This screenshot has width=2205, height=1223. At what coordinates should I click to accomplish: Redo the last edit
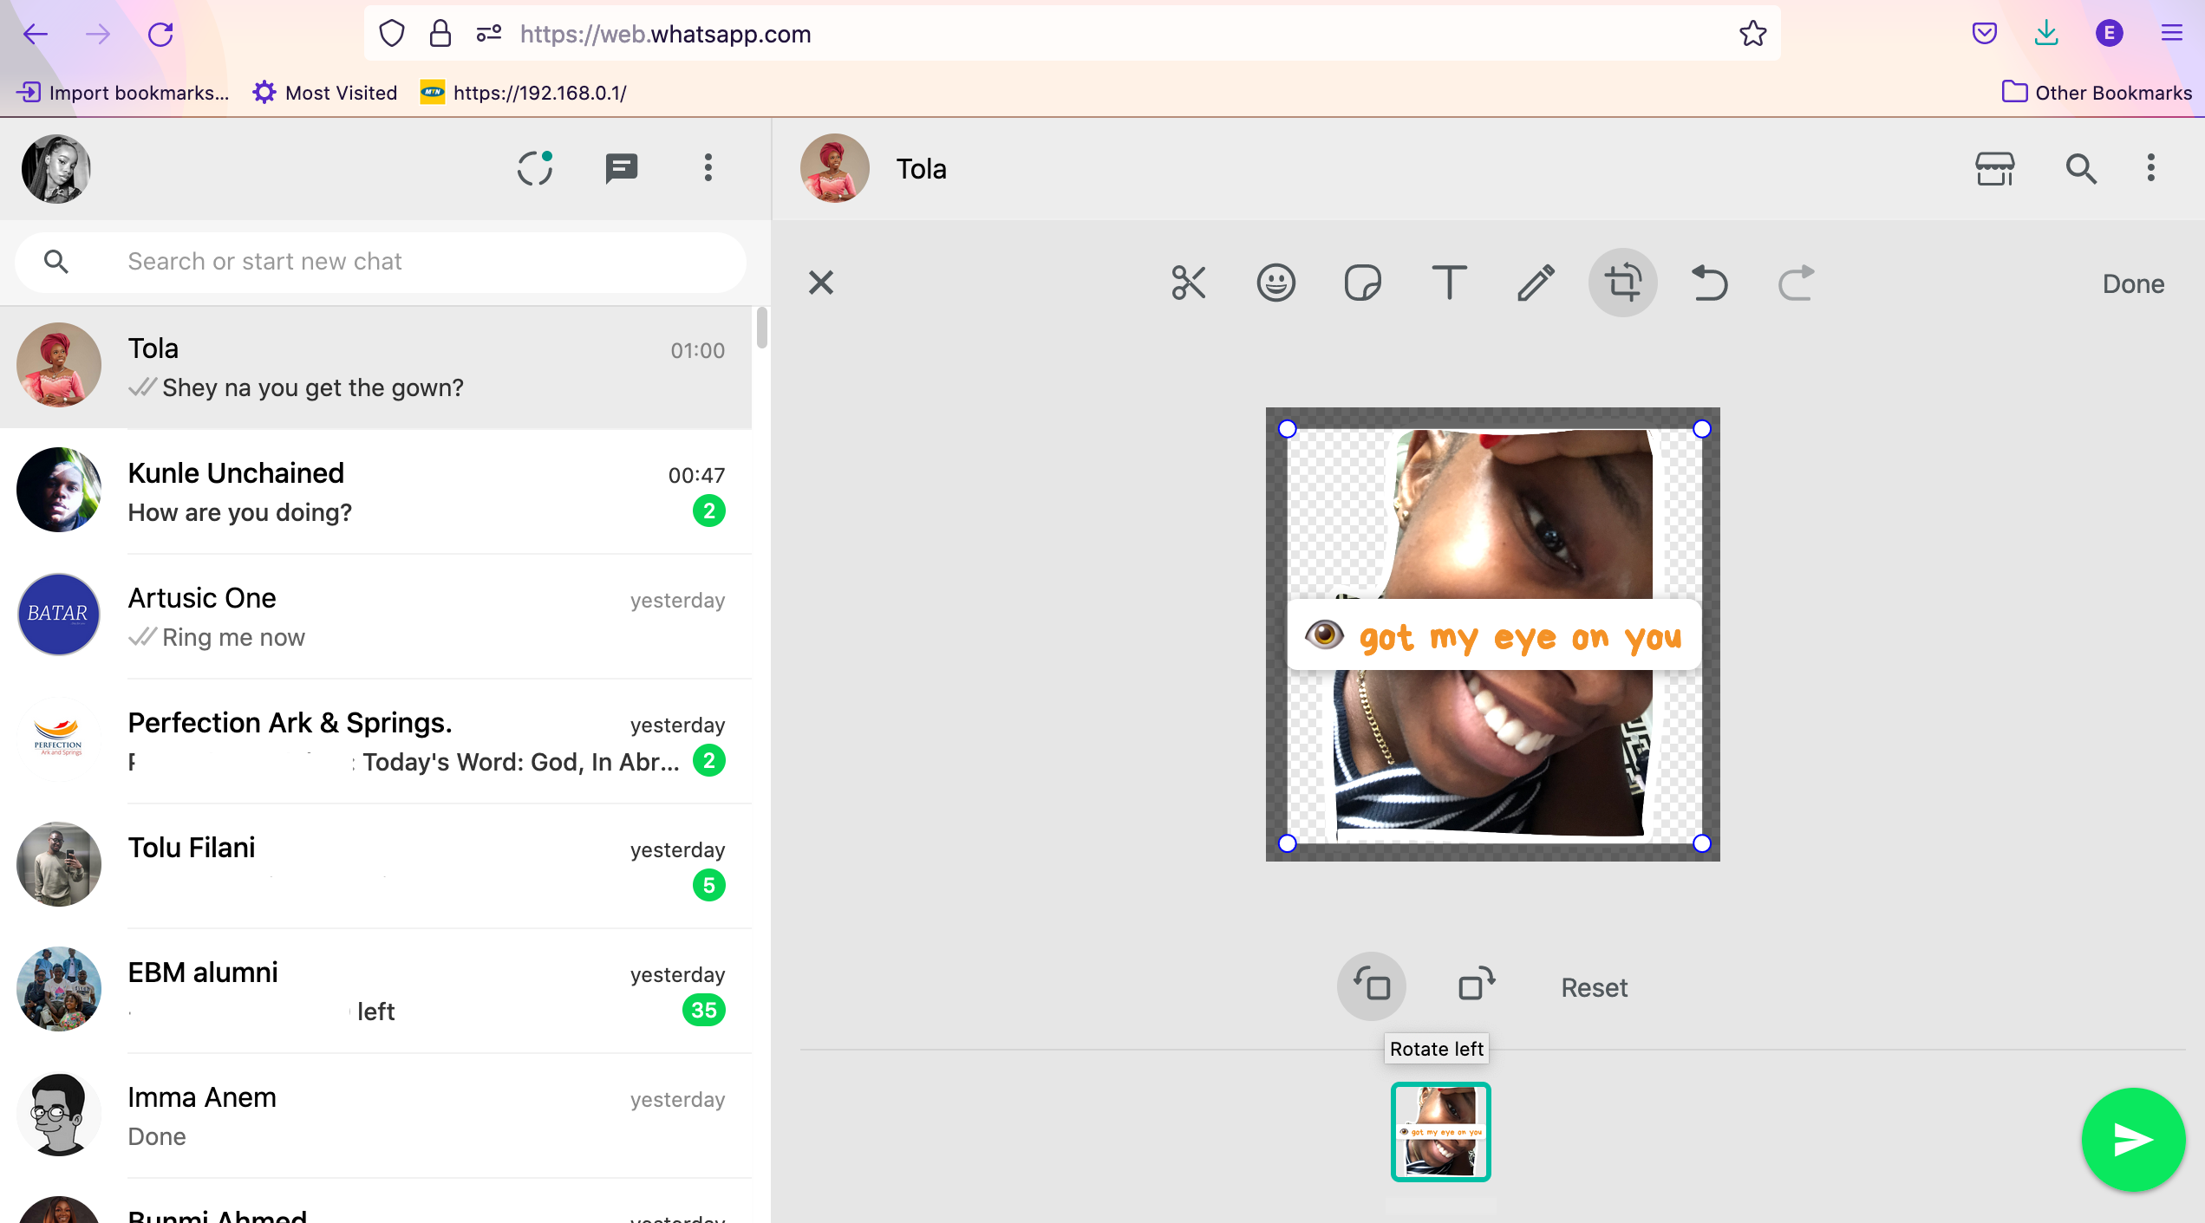[x=1796, y=283]
